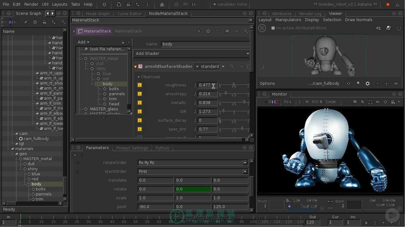Screen dimensions: 405x227
Task: Open the Layouts menu
Action: [x=59, y=4]
